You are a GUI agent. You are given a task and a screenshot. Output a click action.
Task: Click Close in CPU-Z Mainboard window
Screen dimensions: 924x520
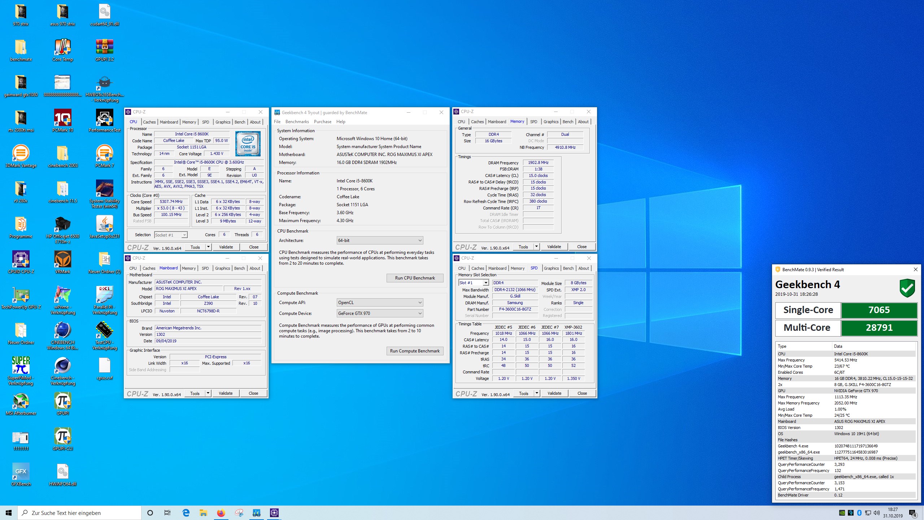coord(253,393)
